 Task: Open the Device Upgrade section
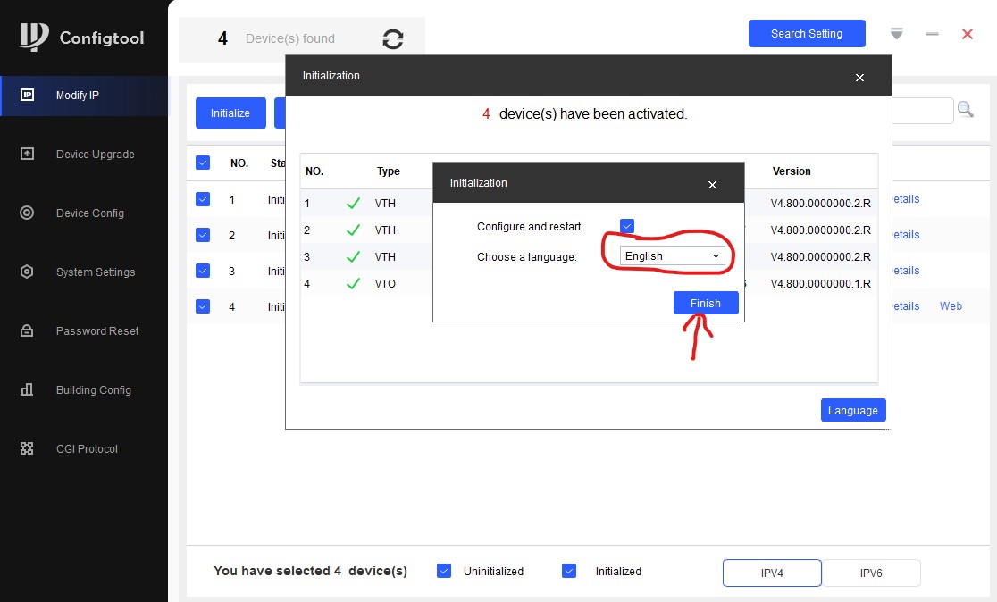tap(95, 155)
